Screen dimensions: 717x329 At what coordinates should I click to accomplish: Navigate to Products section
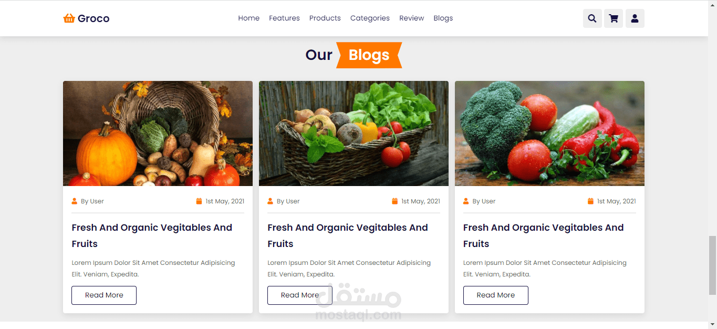325,18
